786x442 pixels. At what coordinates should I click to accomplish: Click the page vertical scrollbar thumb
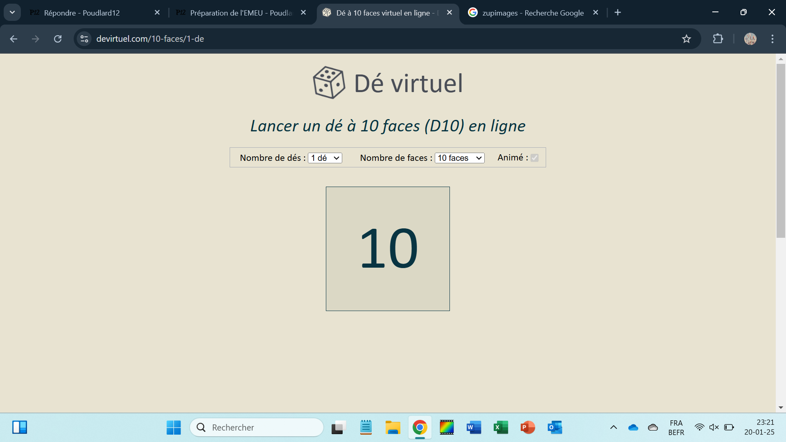[781, 151]
